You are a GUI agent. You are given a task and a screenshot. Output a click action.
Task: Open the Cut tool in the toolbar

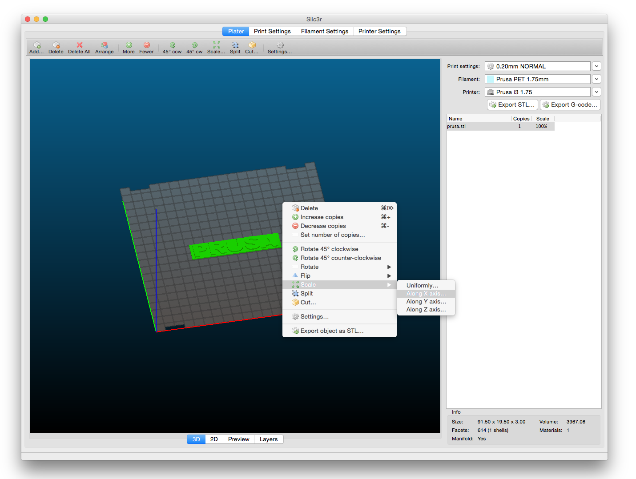[x=252, y=45]
